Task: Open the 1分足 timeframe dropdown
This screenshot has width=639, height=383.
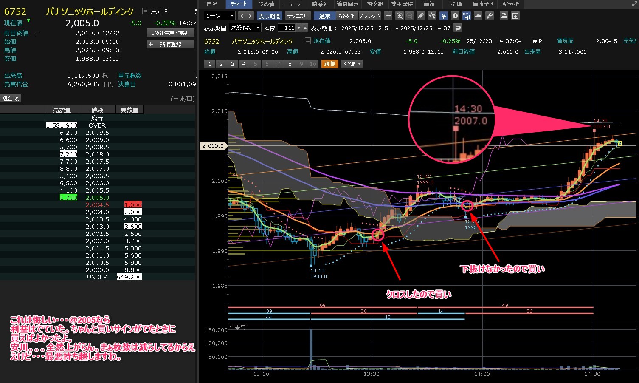Action: 220,16
